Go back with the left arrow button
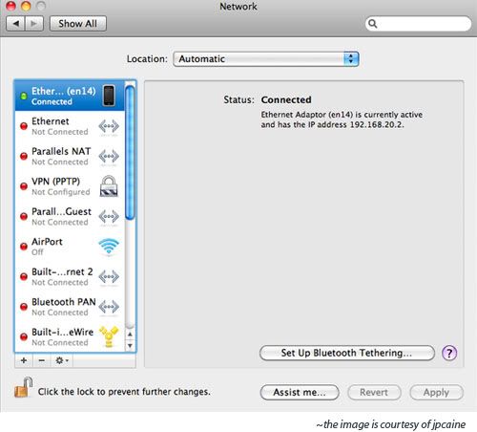The height and width of the screenshot is (432, 477). coord(16,24)
